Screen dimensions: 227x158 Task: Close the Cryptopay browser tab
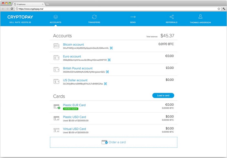tap(43, 4)
